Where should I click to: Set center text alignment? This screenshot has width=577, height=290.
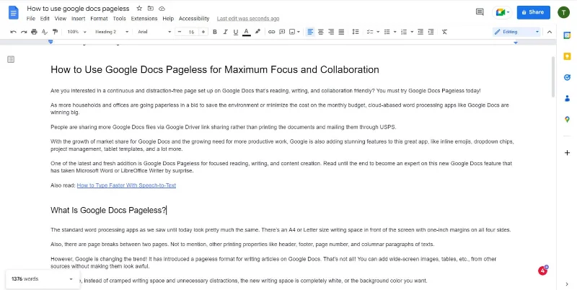tap(321, 32)
